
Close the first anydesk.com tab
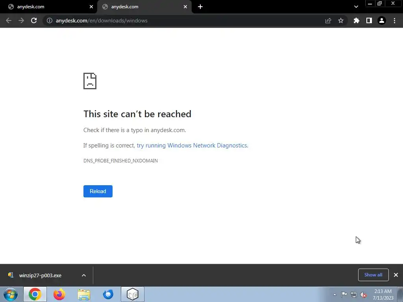91,7
